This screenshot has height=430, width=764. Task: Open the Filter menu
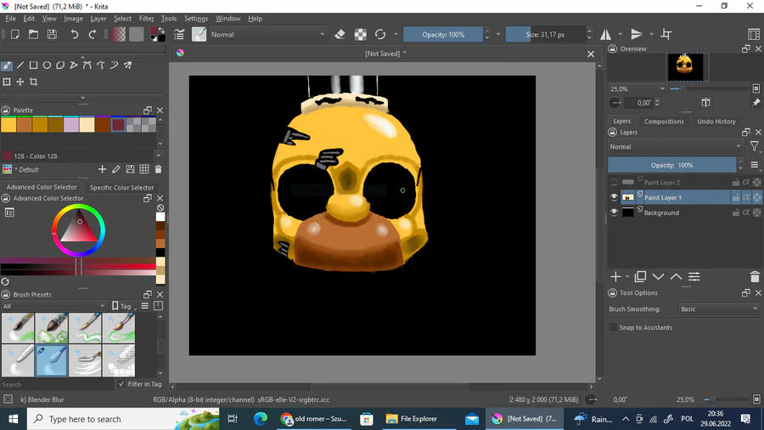point(146,19)
